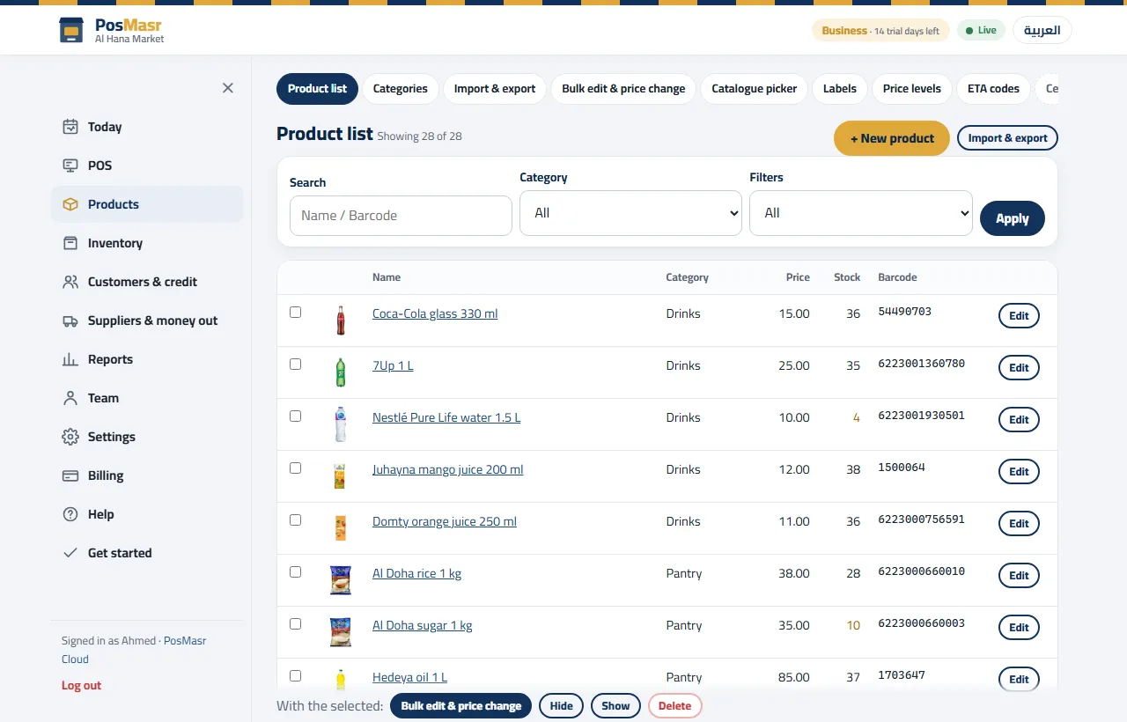Switch to the Categories tab
Viewport: 1127px width, 722px height.
tap(401, 89)
